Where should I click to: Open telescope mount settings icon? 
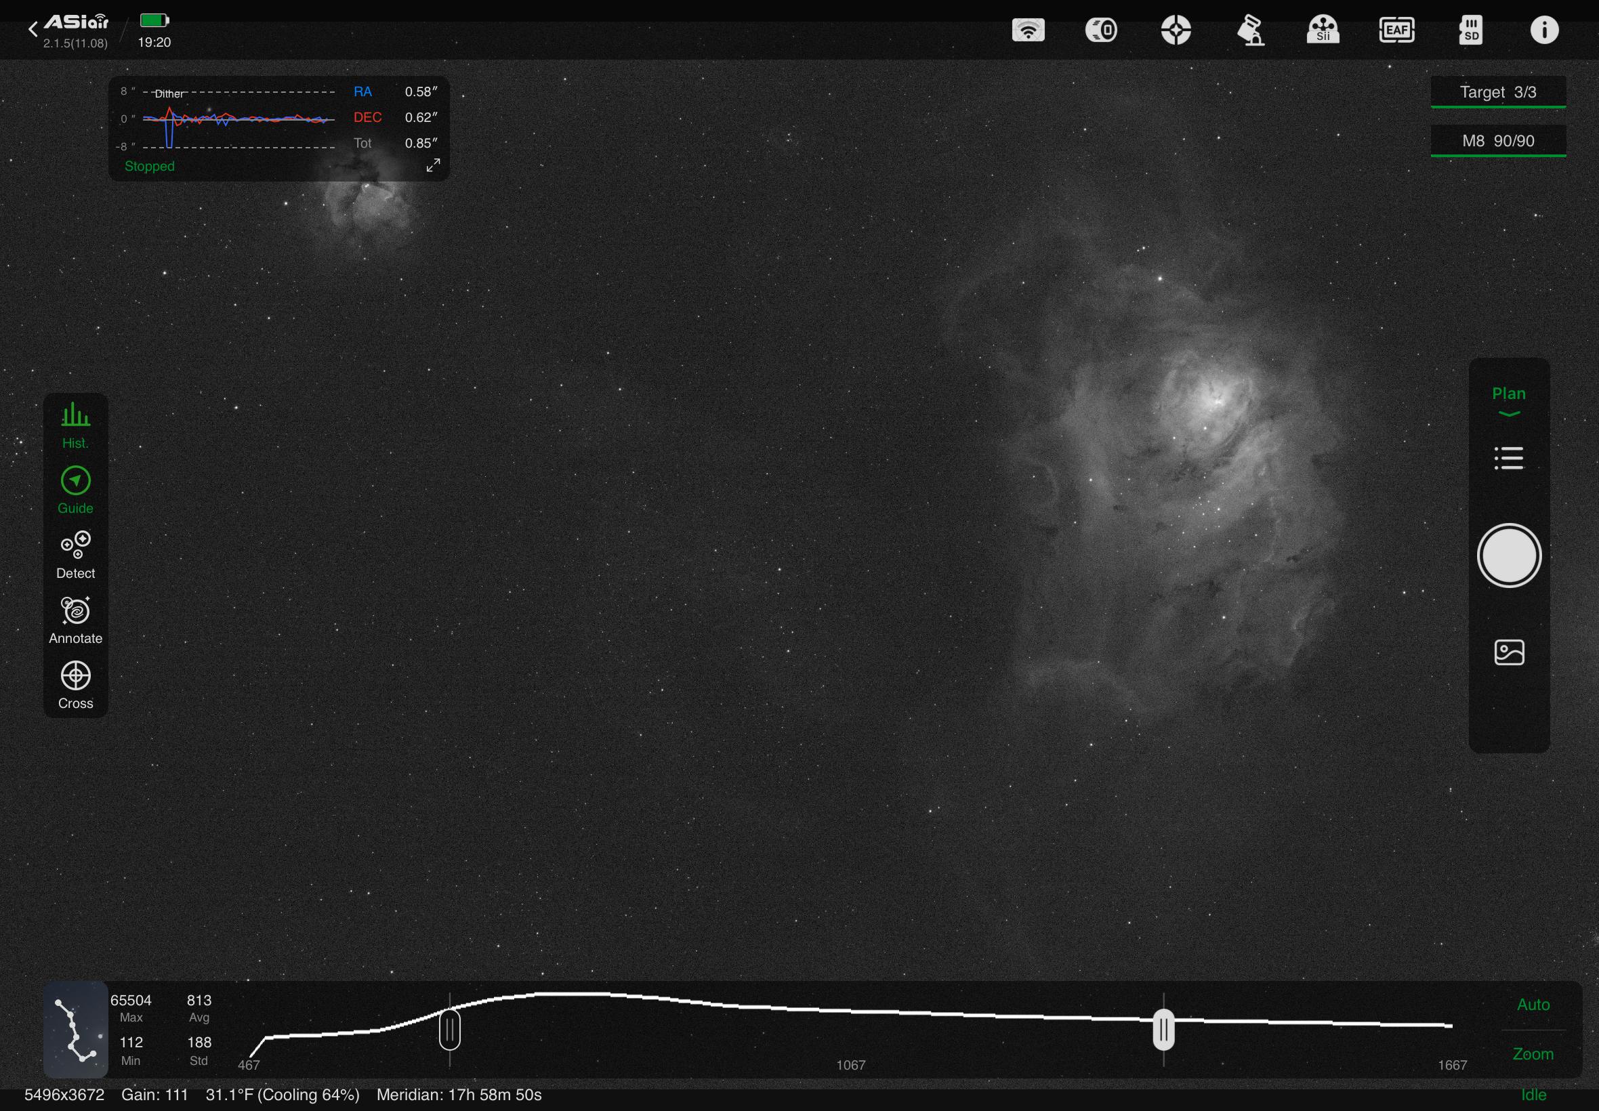1250,30
